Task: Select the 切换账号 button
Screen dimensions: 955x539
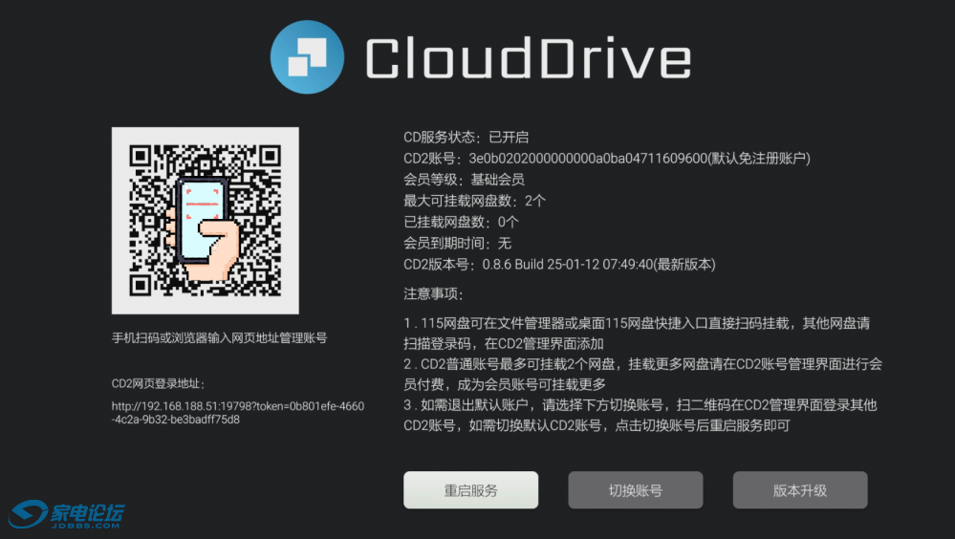Action: tap(636, 489)
